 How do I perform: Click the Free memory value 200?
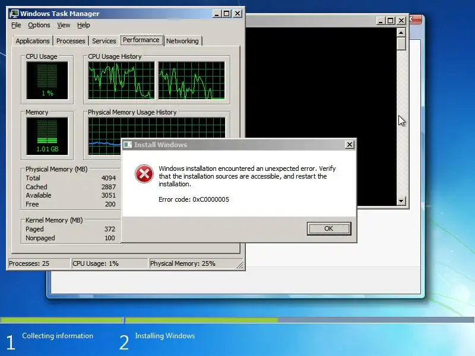[x=110, y=204]
